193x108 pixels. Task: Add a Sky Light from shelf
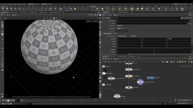(x=138, y=9)
